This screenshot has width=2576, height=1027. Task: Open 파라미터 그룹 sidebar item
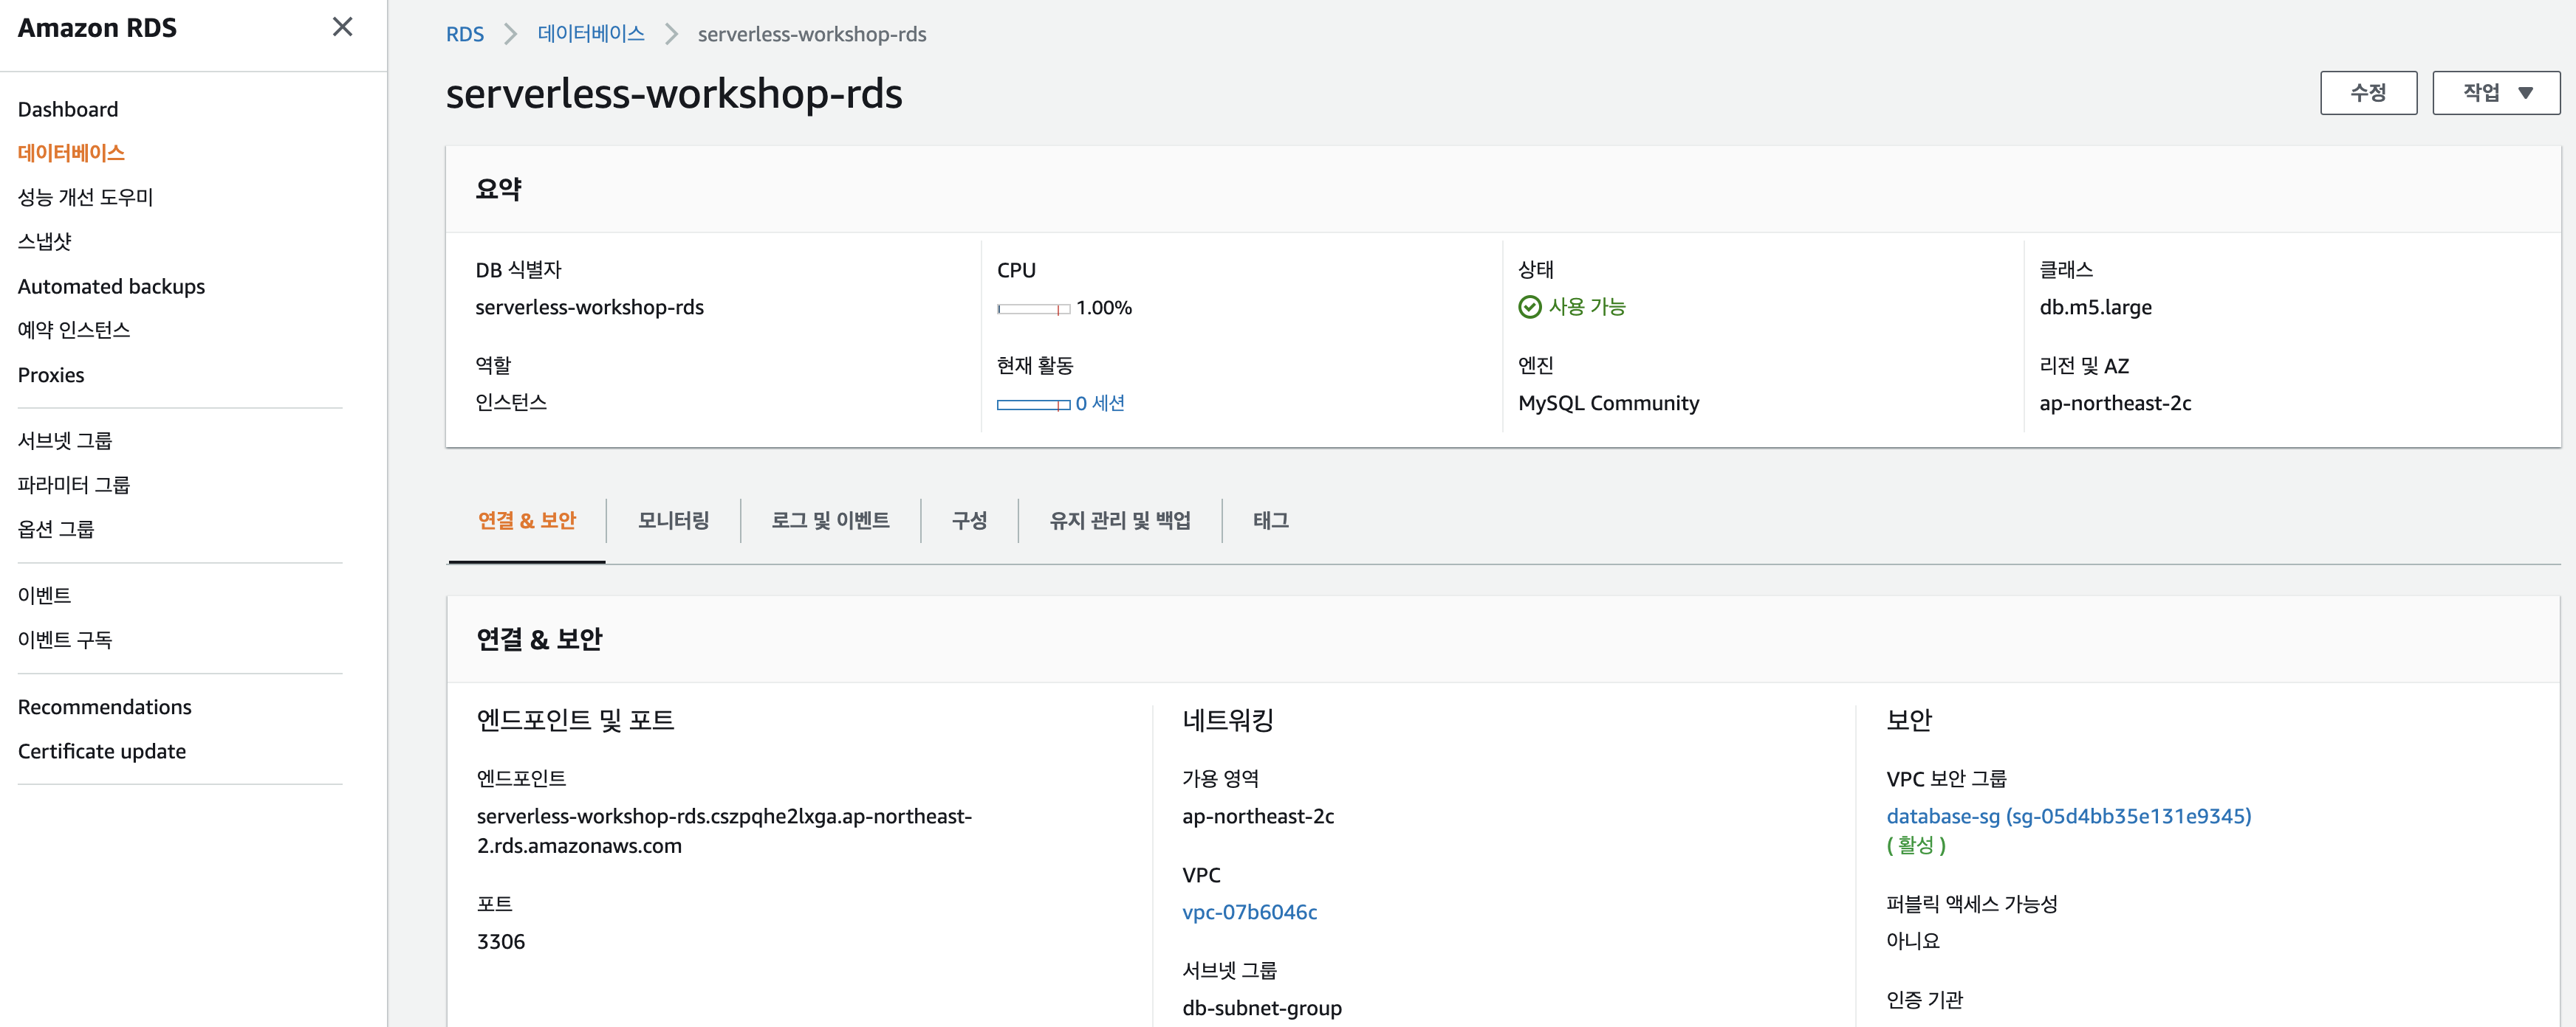(74, 485)
